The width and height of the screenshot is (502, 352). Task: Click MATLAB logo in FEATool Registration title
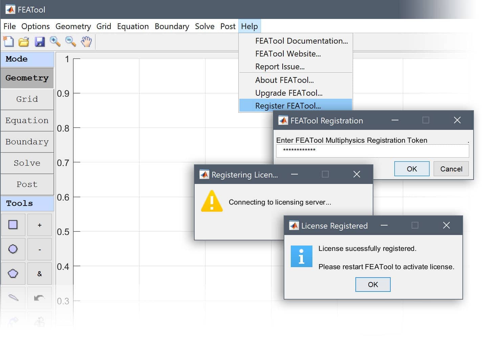pyautogui.click(x=283, y=120)
